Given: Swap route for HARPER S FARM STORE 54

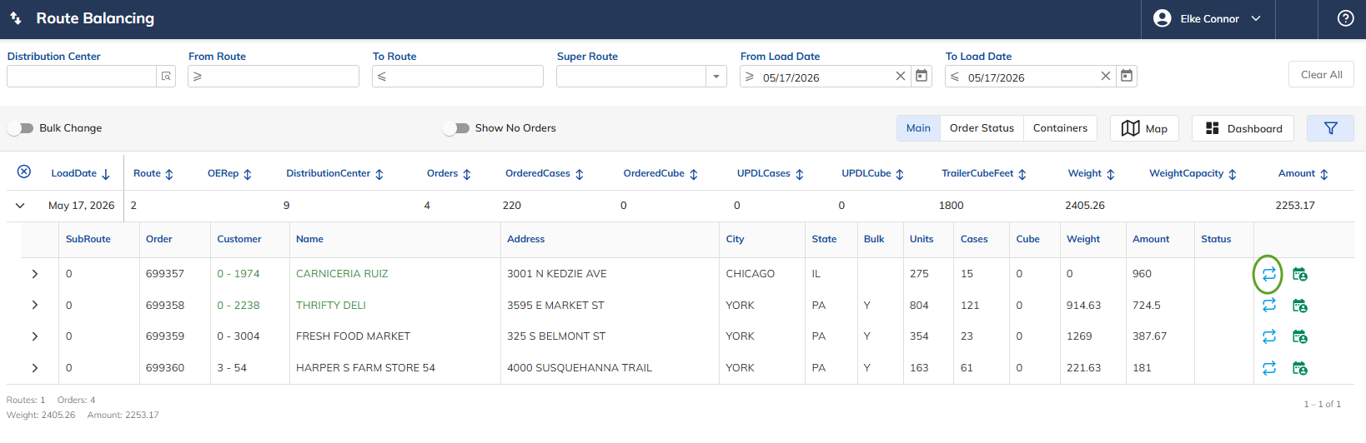Looking at the screenshot, I should (1268, 368).
